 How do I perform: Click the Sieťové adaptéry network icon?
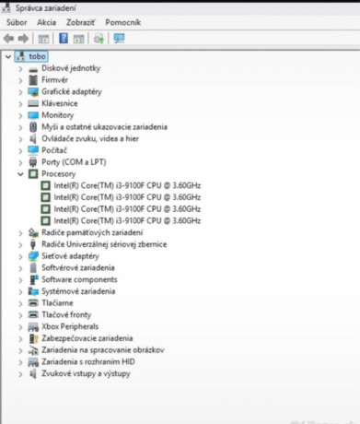pyautogui.click(x=33, y=256)
